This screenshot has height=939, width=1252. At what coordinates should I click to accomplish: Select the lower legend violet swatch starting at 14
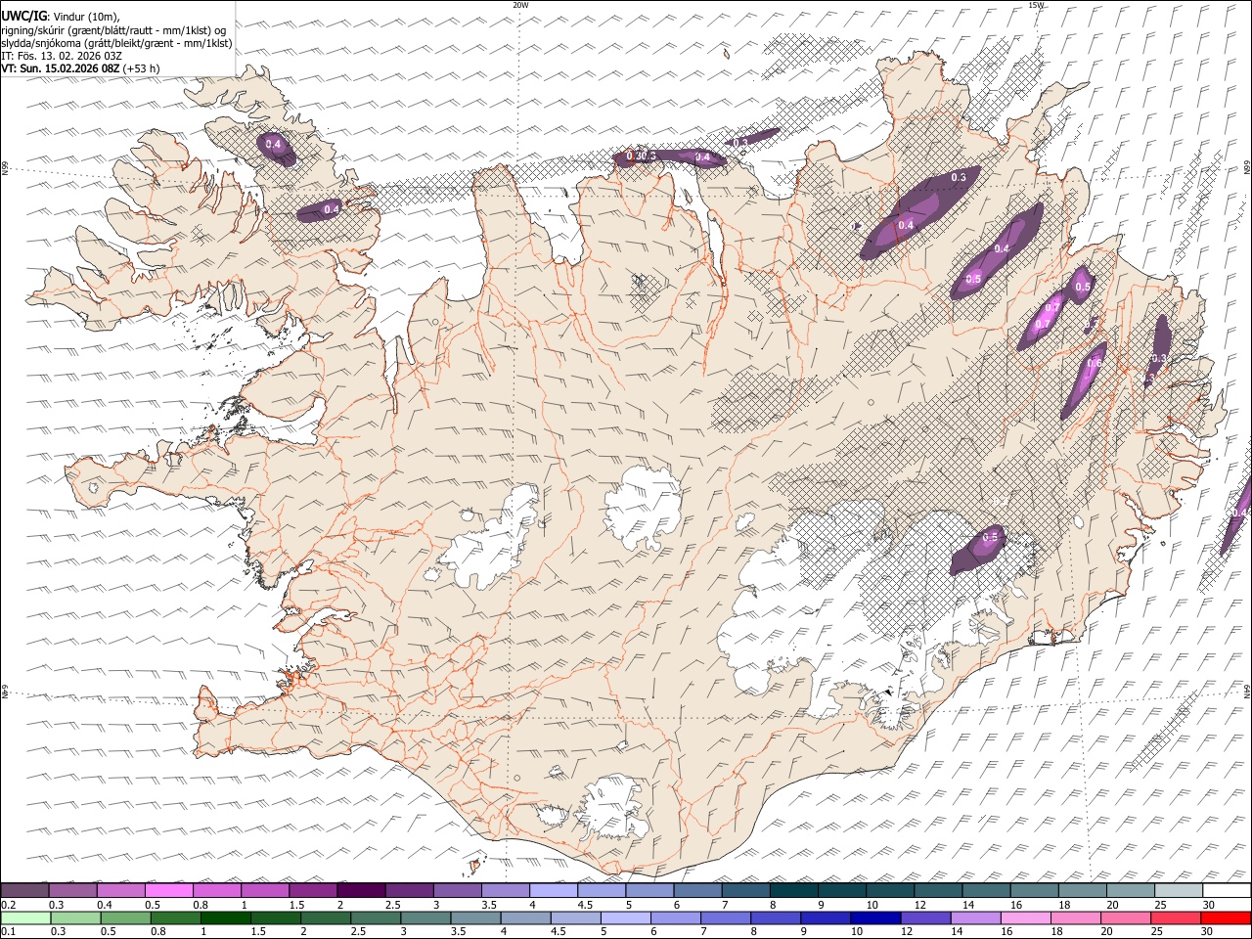(974, 917)
